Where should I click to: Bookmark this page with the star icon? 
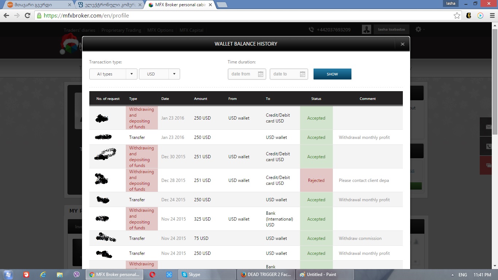[457, 16]
